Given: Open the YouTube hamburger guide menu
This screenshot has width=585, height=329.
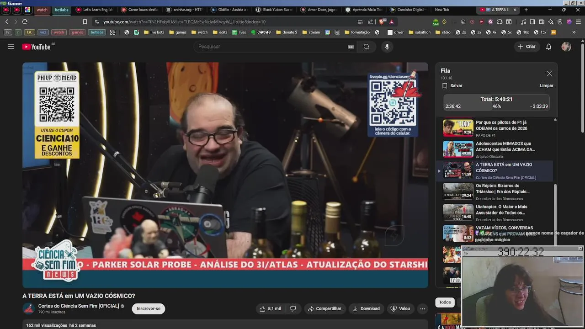Looking at the screenshot, I should pyautogui.click(x=11, y=47).
